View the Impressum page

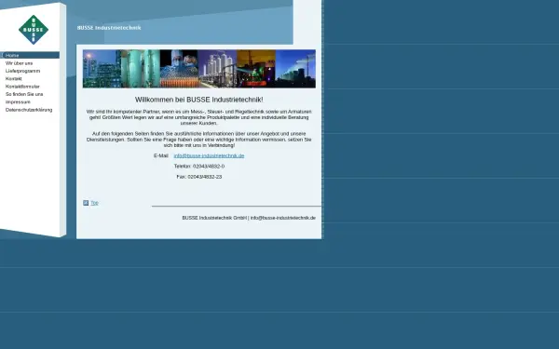18,102
